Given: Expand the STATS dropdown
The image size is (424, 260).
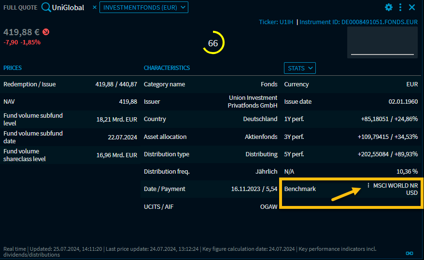Looking at the screenshot, I should click(x=299, y=68).
